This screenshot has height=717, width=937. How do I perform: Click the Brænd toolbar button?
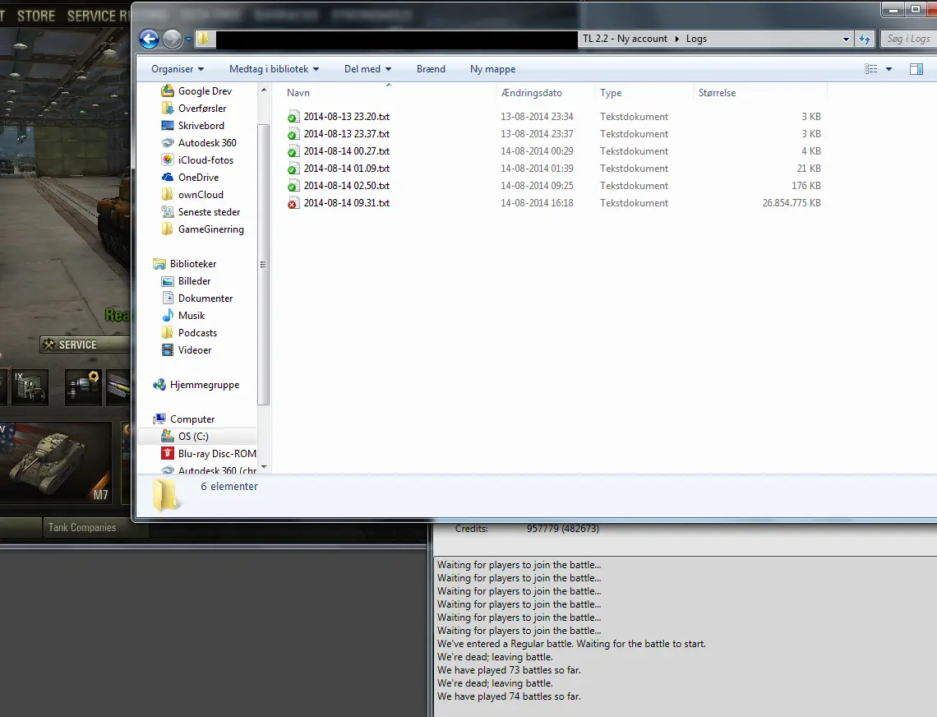[x=431, y=69]
